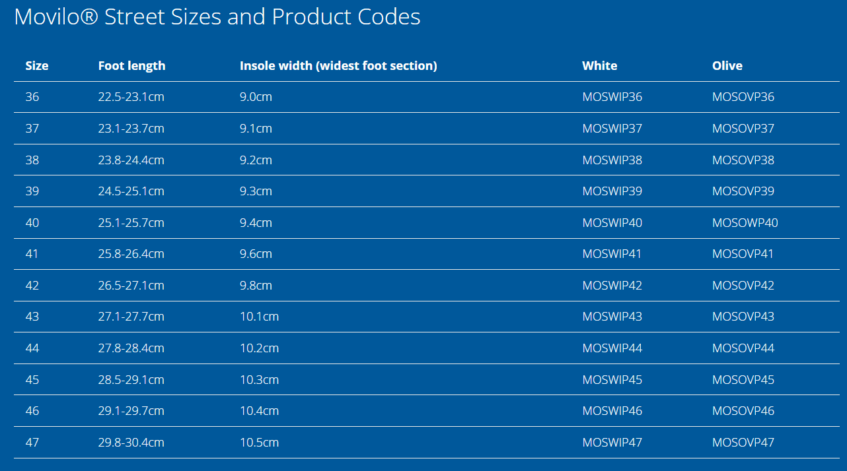This screenshot has height=471, width=847.
Task: Select white code MOSWIP38
Action: pyautogui.click(x=612, y=160)
